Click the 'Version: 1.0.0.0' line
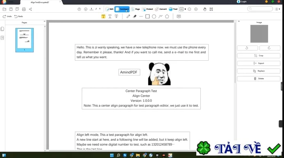 tap(141, 101)
